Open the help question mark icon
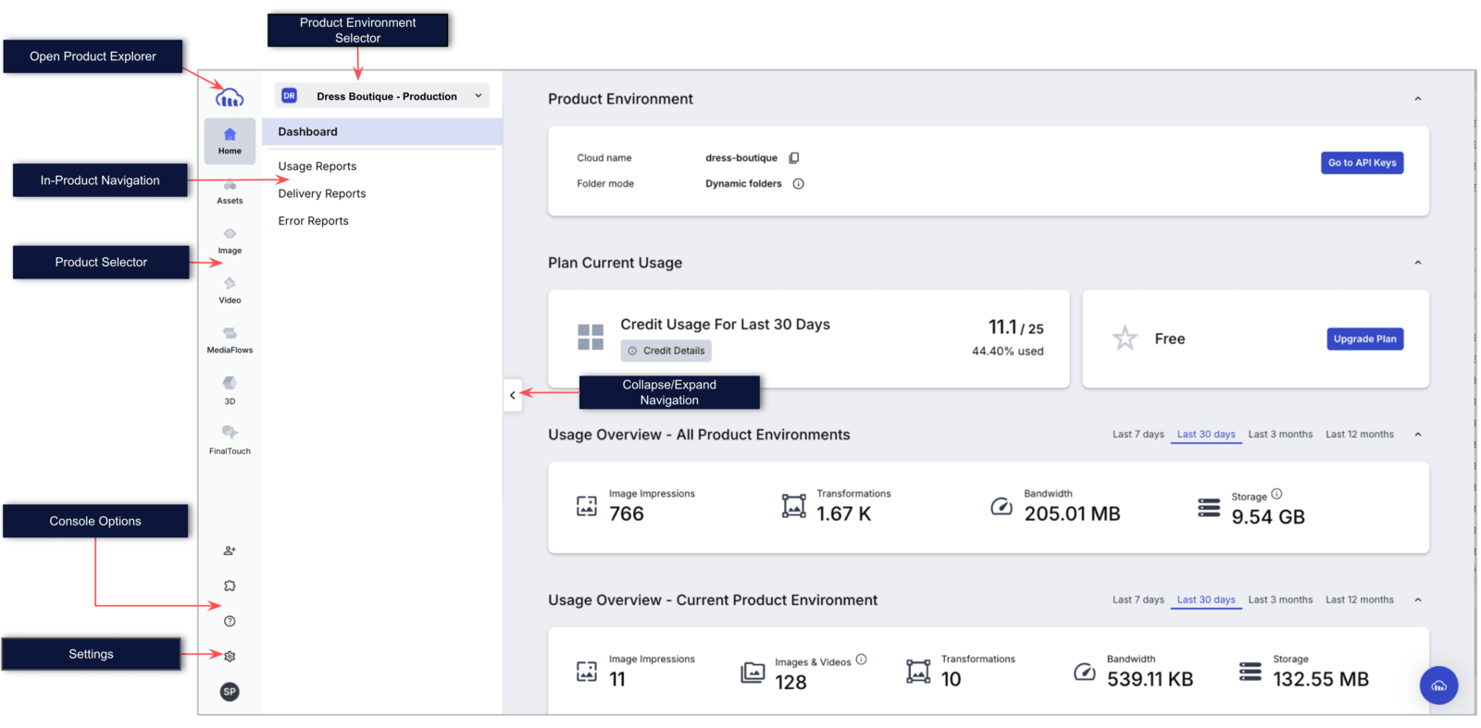 pyautogui.click(x=230, y=621)
